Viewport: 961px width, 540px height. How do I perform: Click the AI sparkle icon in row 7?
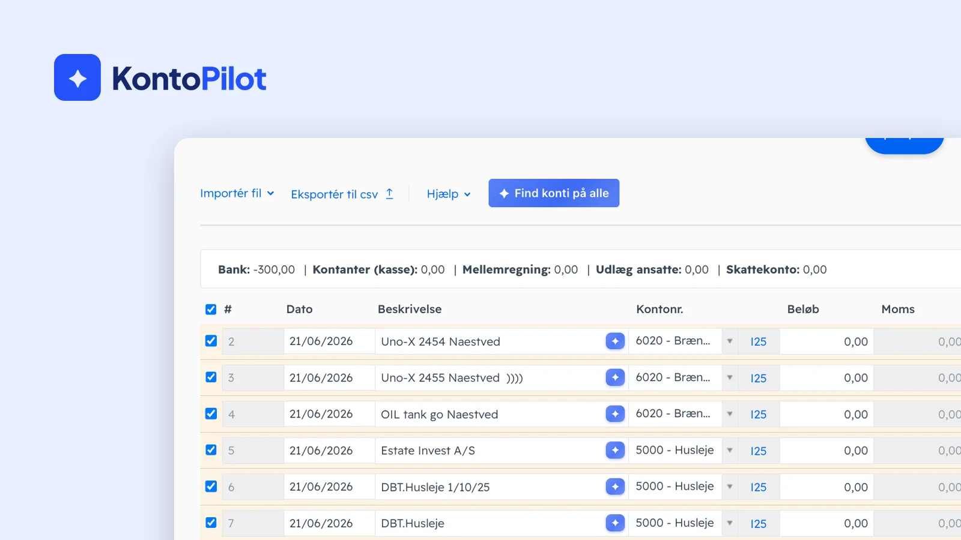point(615,523)
